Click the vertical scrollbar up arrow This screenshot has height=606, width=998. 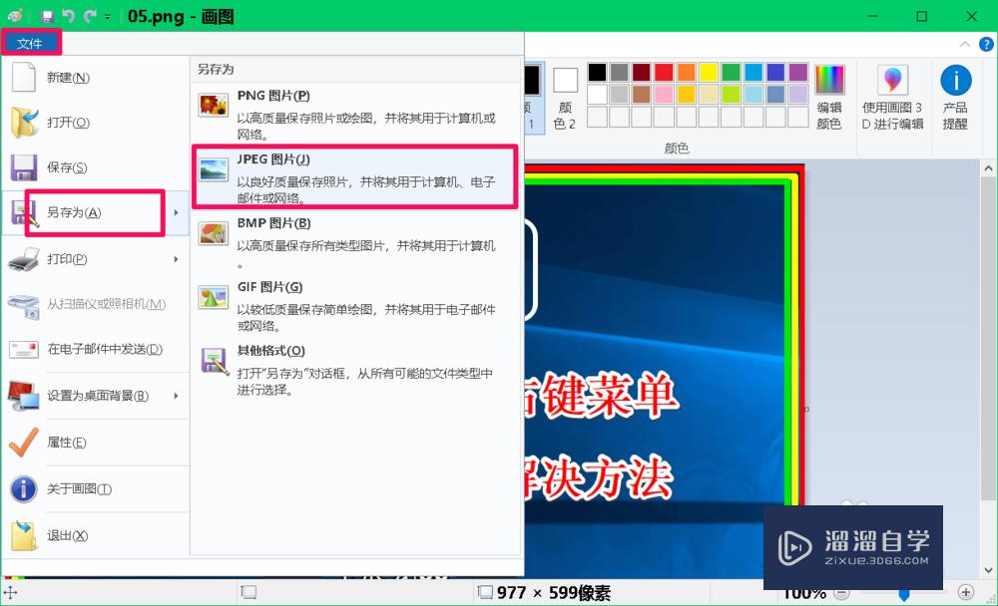click(x=988, y=168)
